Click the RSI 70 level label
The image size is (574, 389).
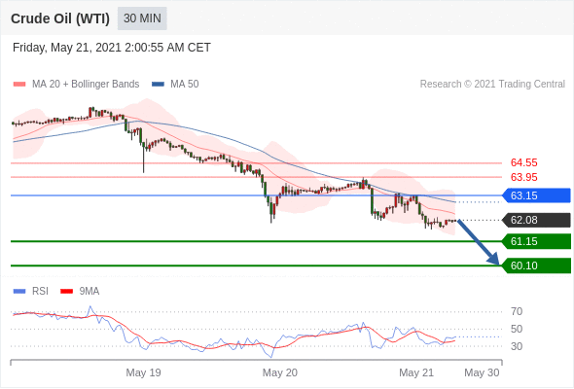517,312
